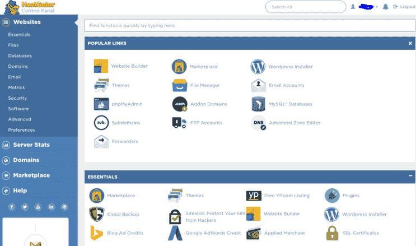Open the Google AdWords Credit icon
The image size is (416, 246).
click(x=175, y=233)
